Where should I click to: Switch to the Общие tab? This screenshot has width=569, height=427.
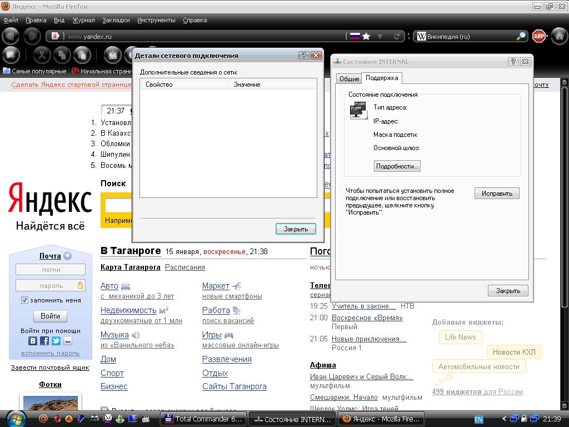point(349,79)
